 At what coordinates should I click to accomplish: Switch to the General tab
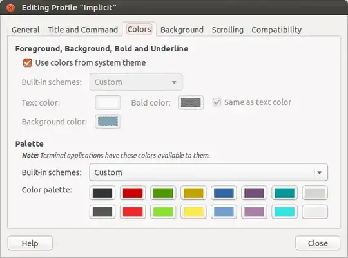(26, 30)
